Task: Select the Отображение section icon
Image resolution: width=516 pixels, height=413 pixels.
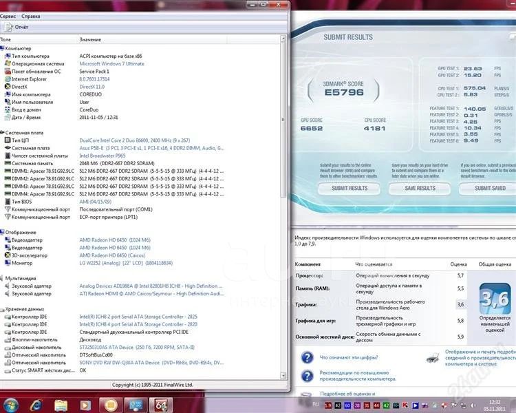Action: tap(2, 232)
